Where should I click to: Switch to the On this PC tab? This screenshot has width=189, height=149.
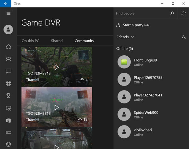click(31, 41)
